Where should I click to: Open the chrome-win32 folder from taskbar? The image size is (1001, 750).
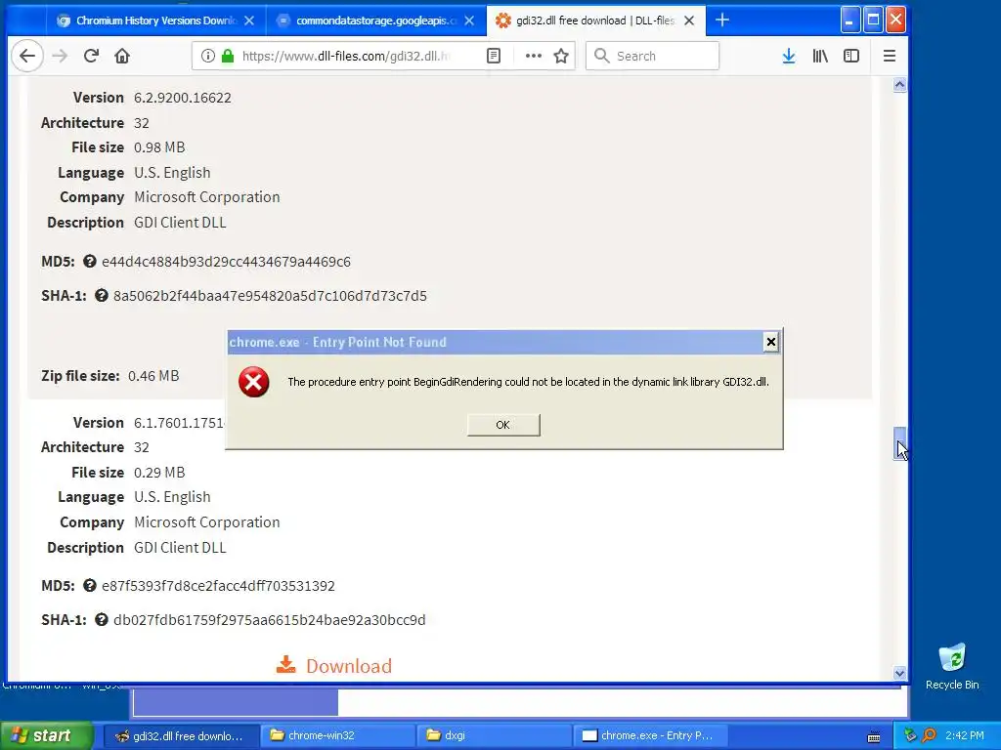[x=337, y=736]
